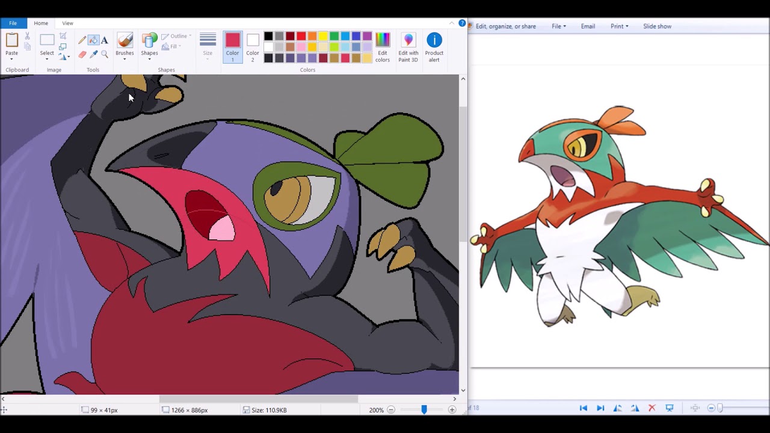The height and width of the screenshot is (433, 770).
Task: Pick the white color swatch
Action: (268, 47)
